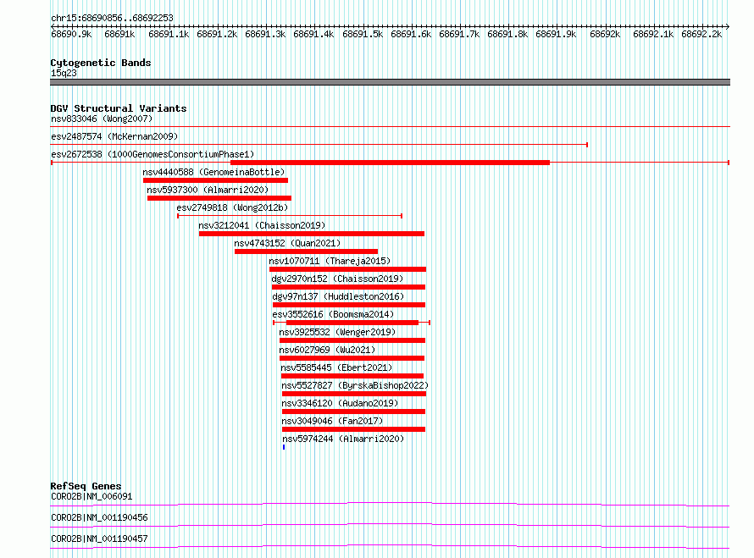Screen dimensions: 754x558
Task: Select the red bar under esv3552616
Action: (x=352, y=323)
